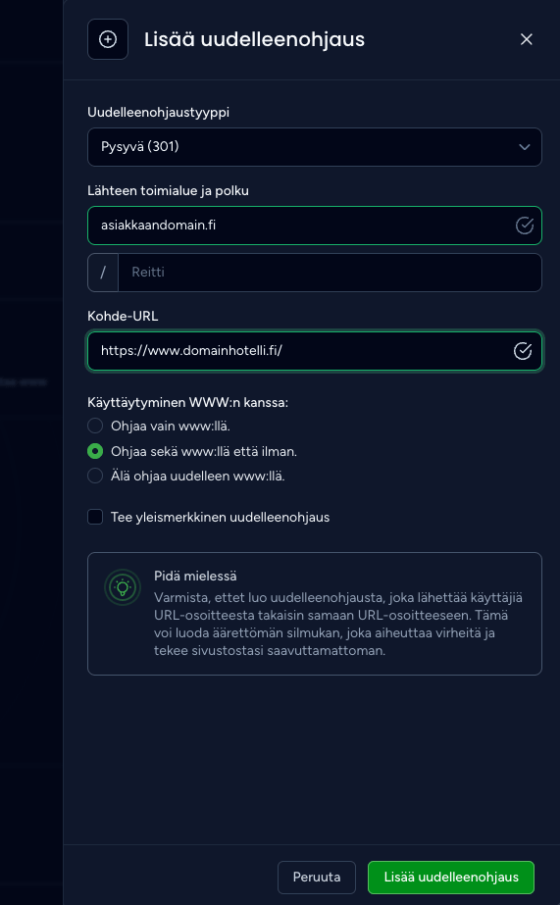Click into the Reitti path input
Viewport: 560px width, 905px height.
coord(330,273)
